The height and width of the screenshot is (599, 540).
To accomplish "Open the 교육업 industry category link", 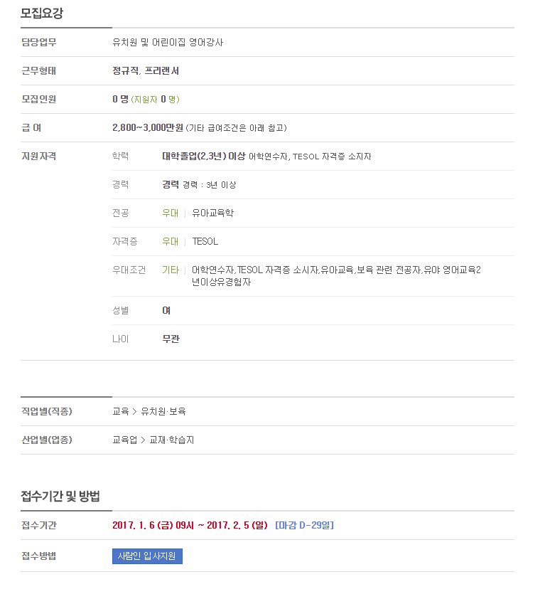I will (125, 440).
